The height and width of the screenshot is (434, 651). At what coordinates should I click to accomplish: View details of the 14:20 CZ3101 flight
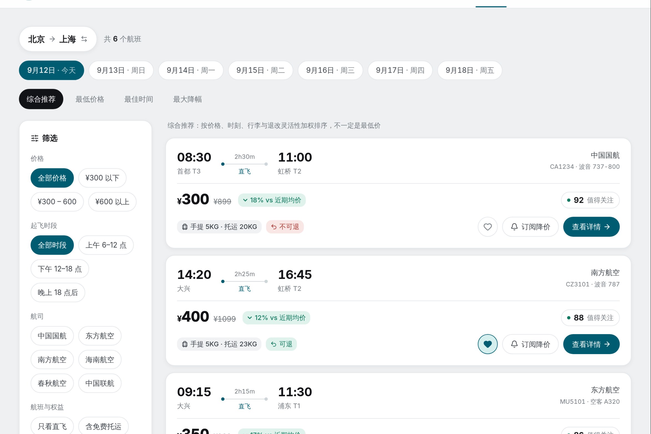[x=591, y=344]
